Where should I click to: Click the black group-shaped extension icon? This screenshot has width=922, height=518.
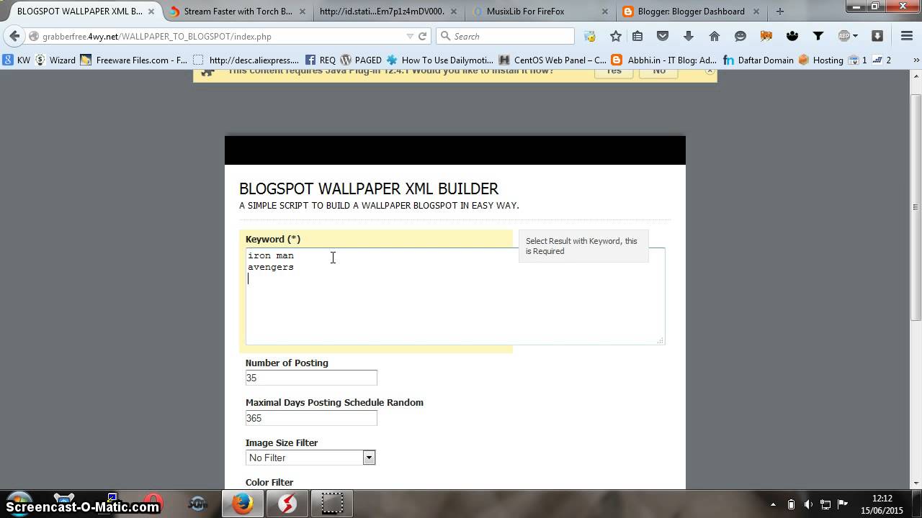pos(792,36)
